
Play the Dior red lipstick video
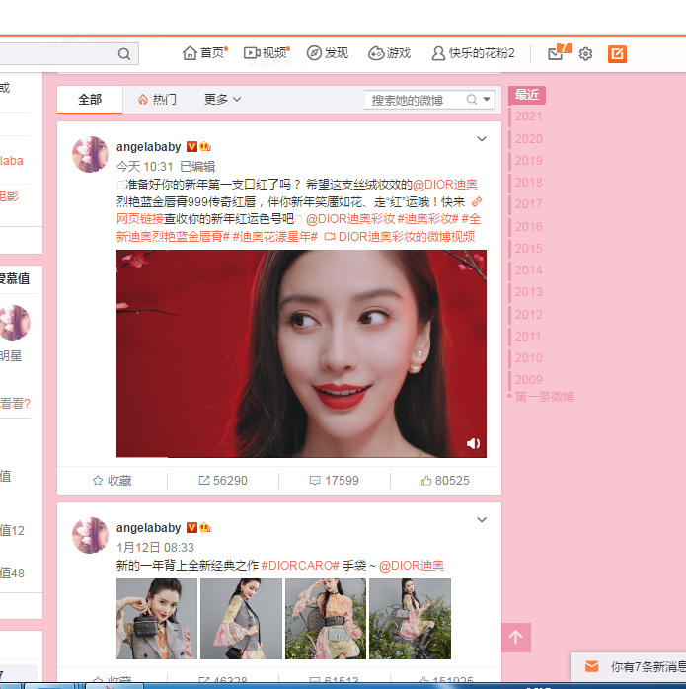pos(301,353)
